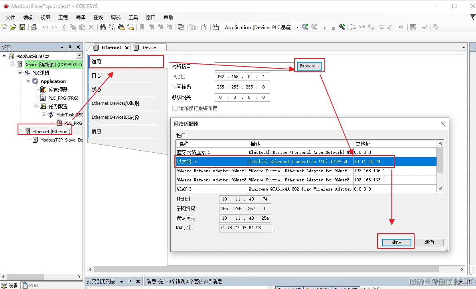The width and height of the screenshot is (476, 289).
Task: Click the 子网掩码 field showing 255.255.255.0
Action: (x=242, y=87)
